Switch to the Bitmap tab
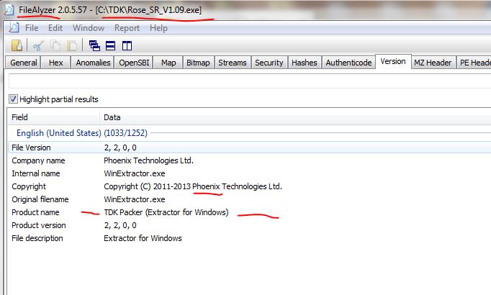 click(x=198, y=63)
